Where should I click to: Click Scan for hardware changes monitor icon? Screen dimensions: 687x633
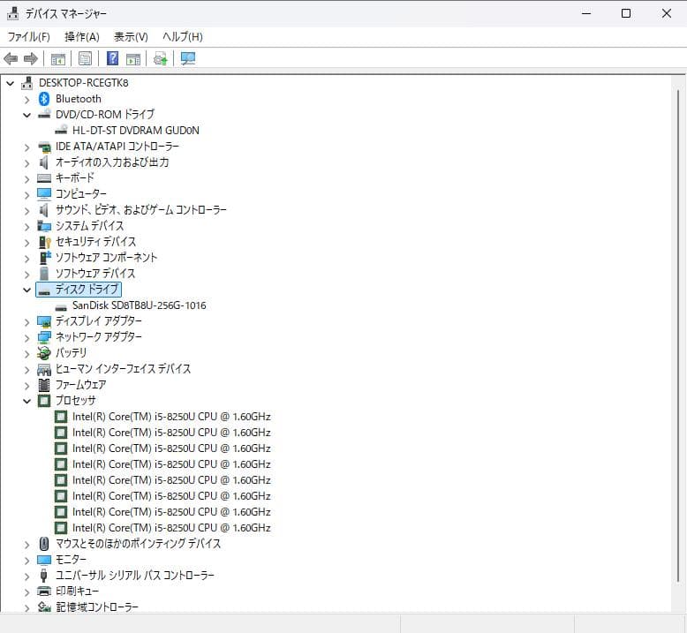click(188, 58)
